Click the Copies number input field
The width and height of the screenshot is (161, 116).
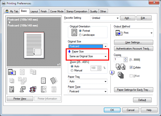tap(119, 60)
